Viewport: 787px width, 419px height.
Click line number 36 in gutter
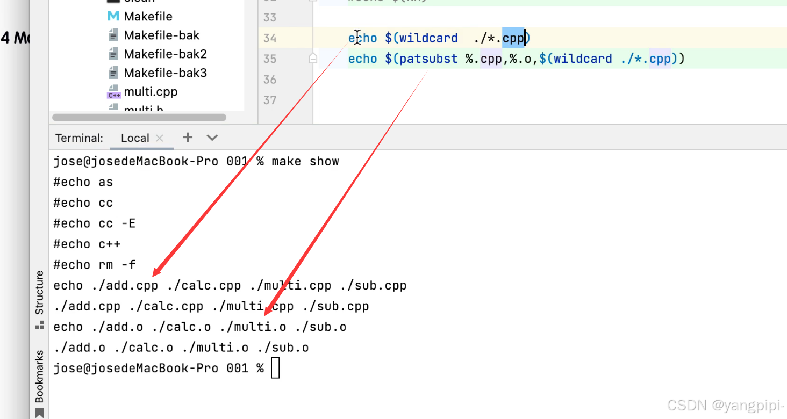pyautogui.click(x=270, y=80)
